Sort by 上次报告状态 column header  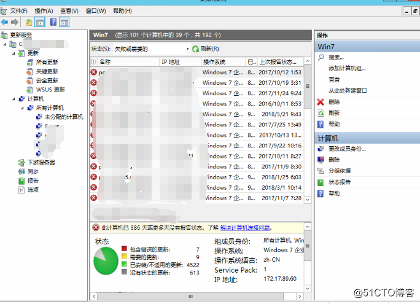pyautogui.click(x=281, y=62)
